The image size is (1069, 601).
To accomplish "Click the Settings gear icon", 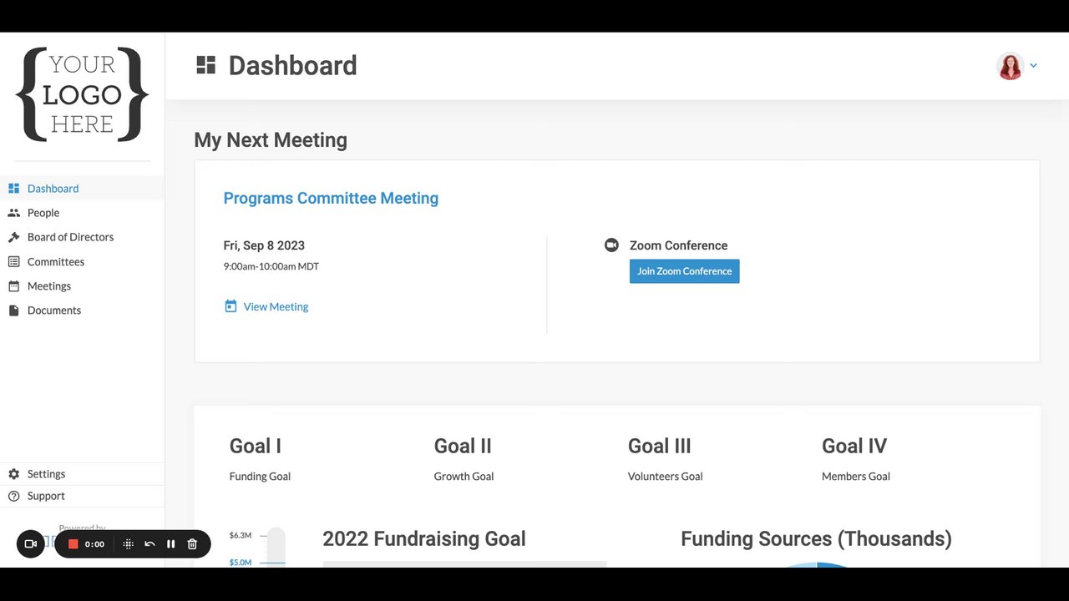I will tap(13, 474).
